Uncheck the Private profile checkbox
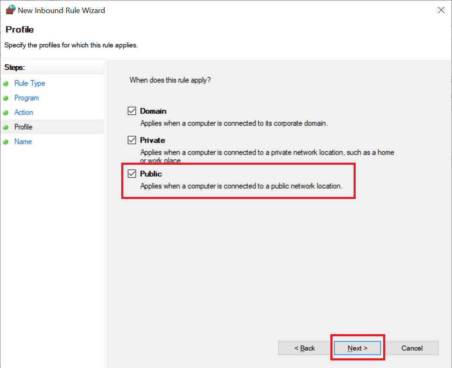Screen dimensions: 452x368 132,140
